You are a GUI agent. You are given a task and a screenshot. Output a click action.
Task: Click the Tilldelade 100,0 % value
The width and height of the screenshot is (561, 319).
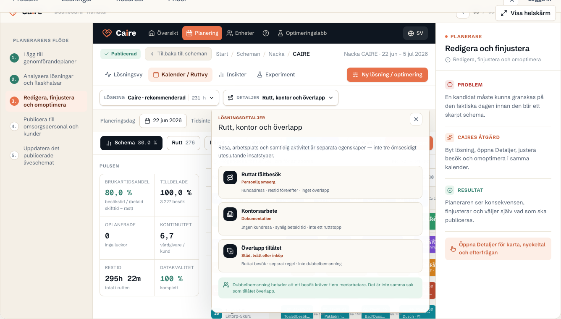pos(176,193)
